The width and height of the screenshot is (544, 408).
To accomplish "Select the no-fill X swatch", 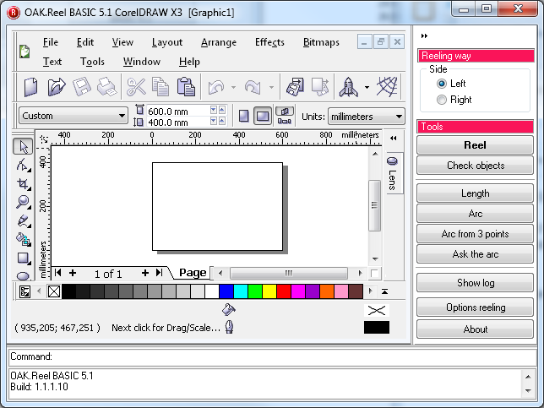I will [x=54, y=291].
